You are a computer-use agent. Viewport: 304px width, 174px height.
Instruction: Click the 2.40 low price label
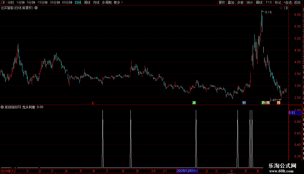(273, 100)
